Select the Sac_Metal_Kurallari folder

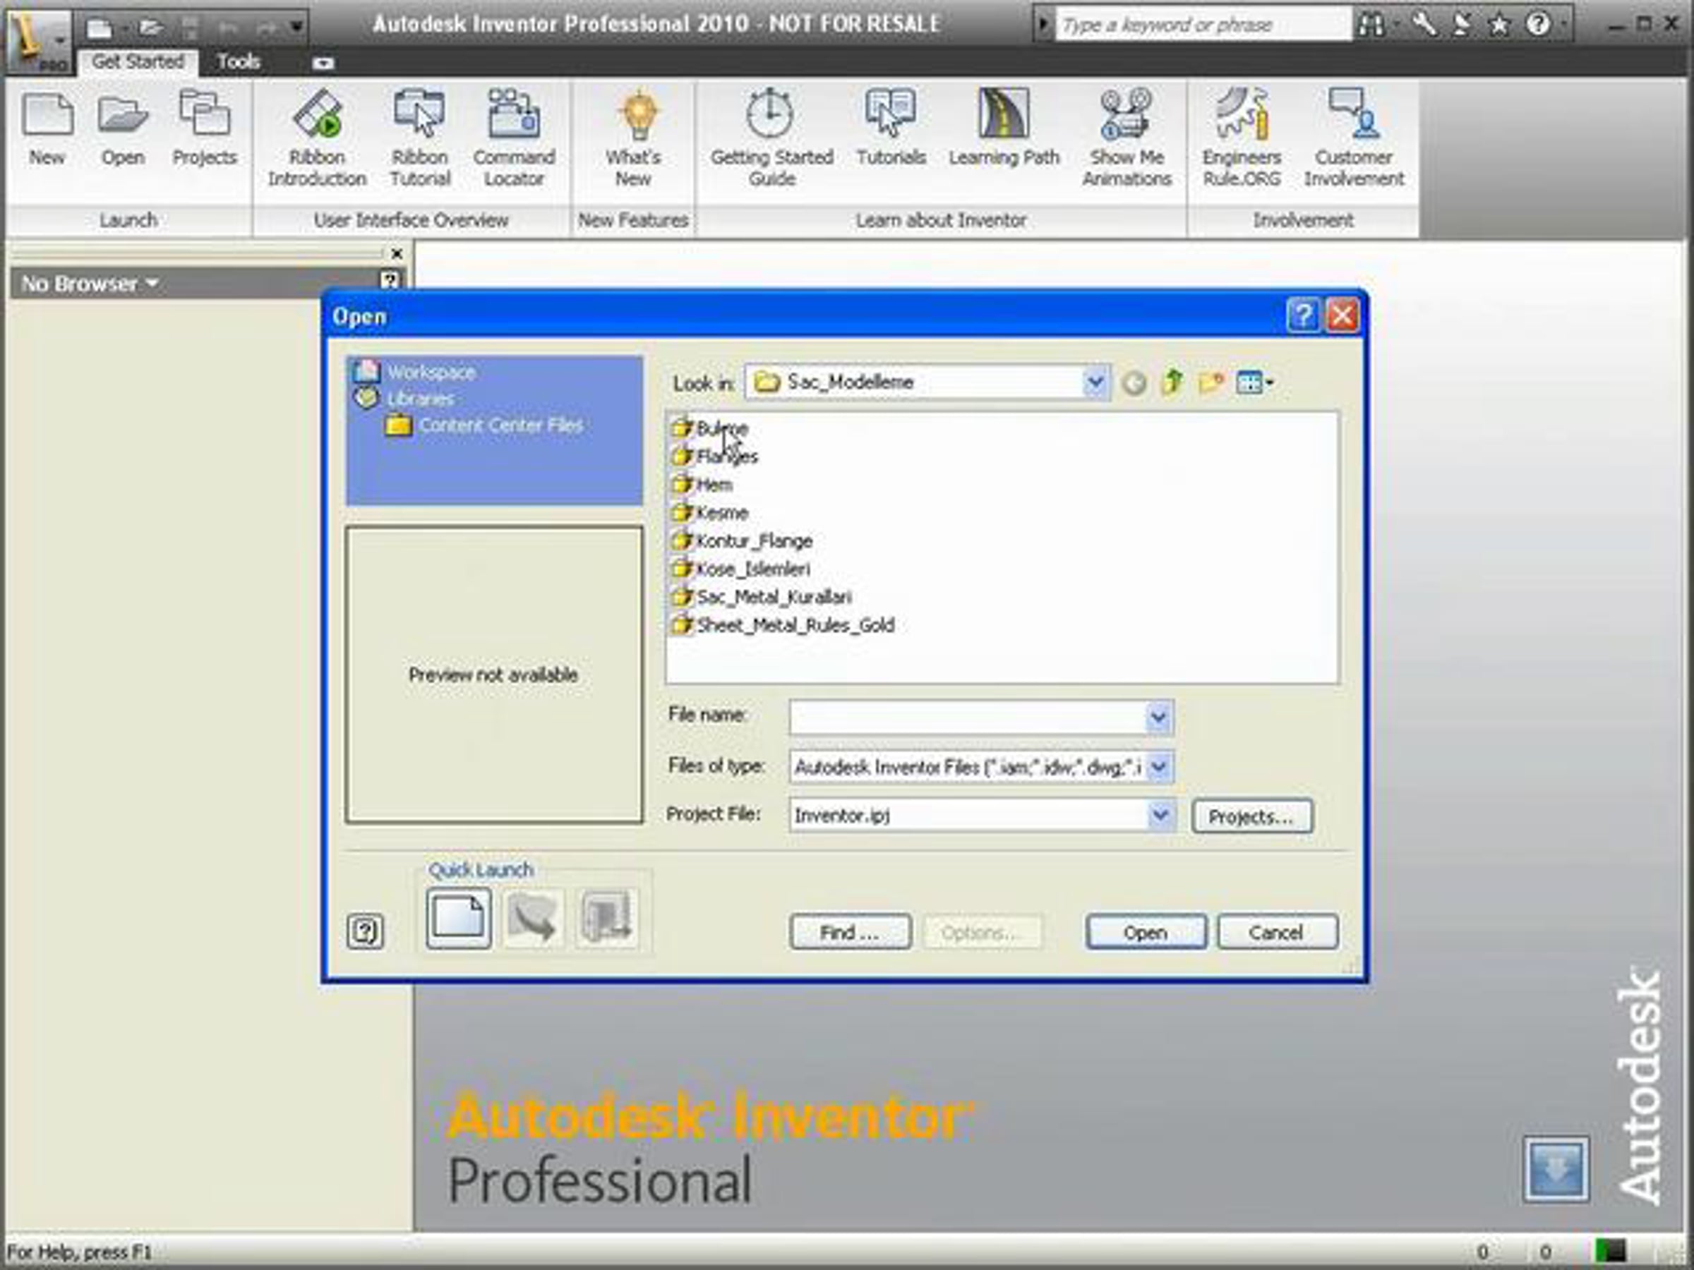pyautogui.click(x=761, y=597)
